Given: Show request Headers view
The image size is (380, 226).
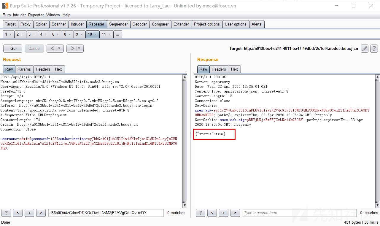Looking at the screenshot, I should pos(43,69).
